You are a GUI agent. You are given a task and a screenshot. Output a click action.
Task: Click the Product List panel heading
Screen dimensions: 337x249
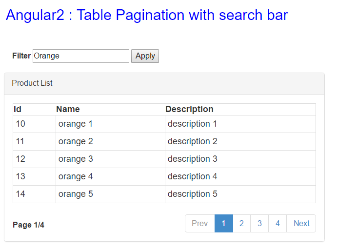click(164, 84)
